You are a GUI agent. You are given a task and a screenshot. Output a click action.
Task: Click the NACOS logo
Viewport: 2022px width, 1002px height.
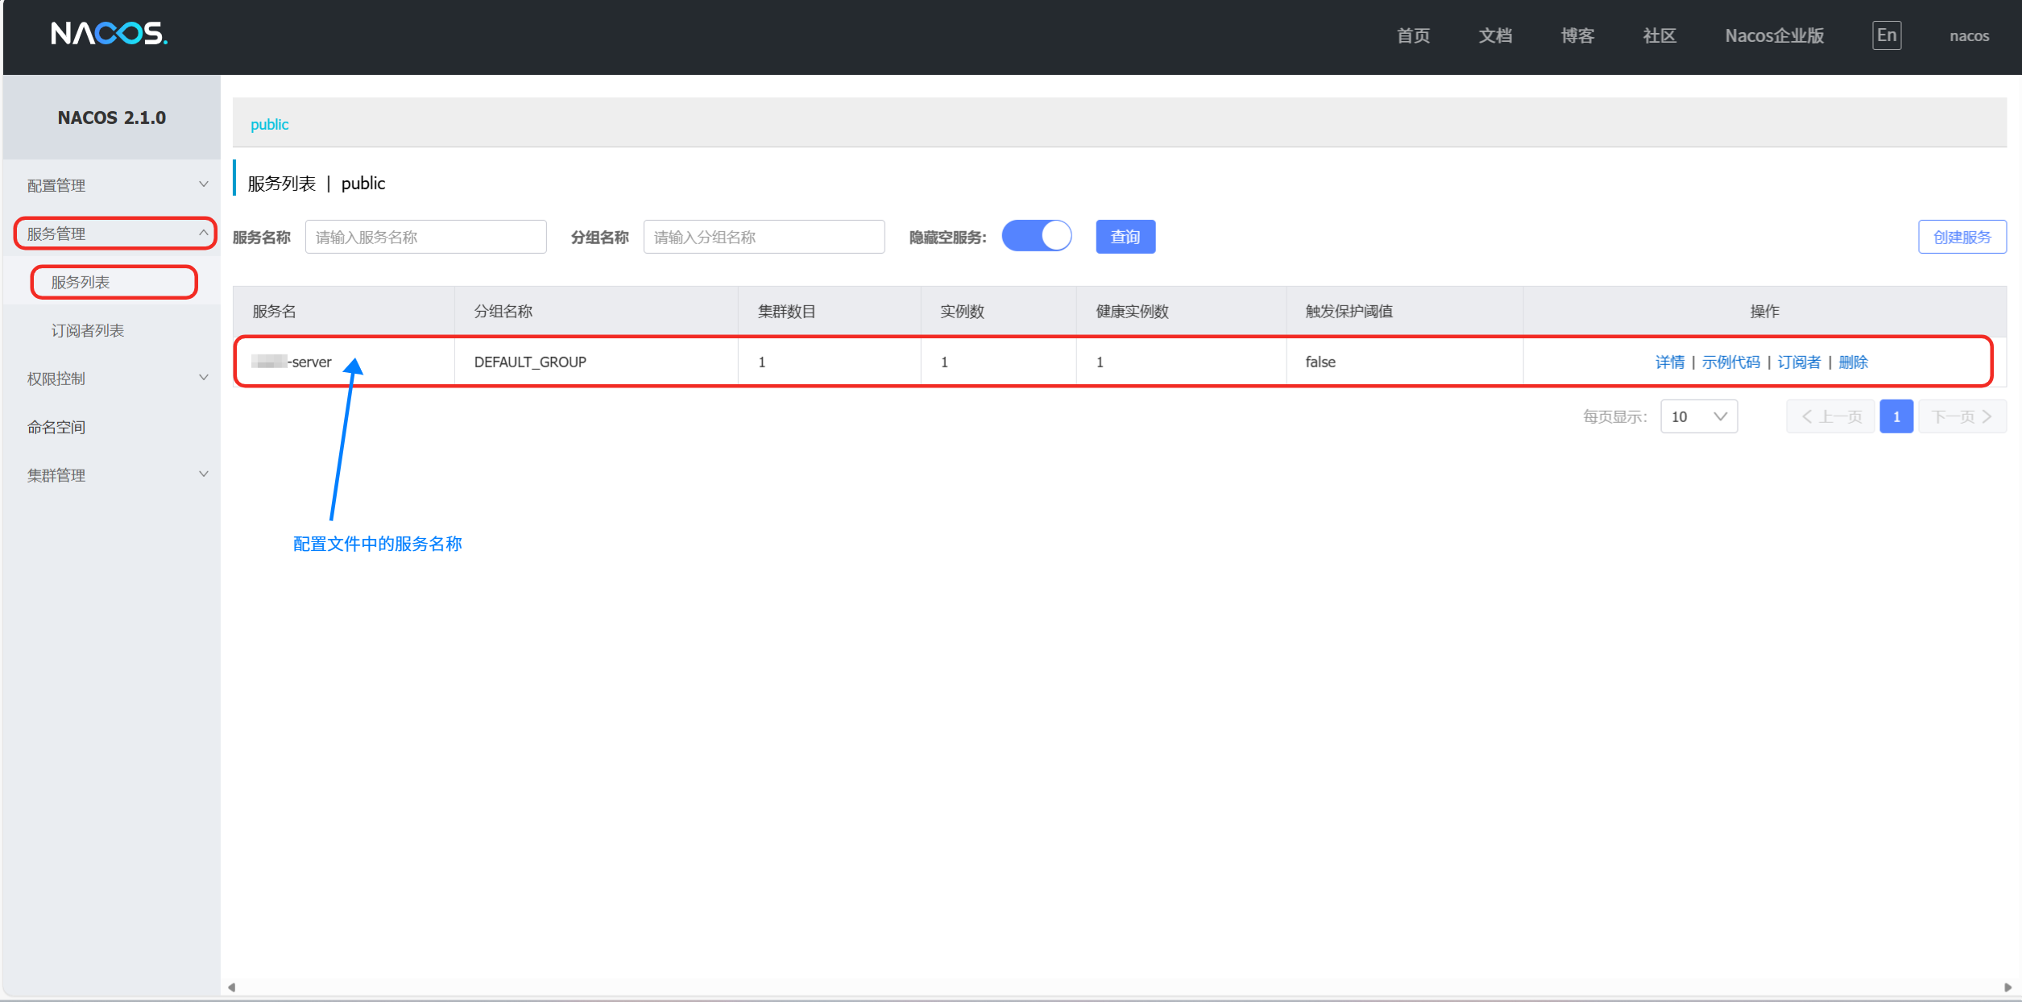(x=109, y=34)
